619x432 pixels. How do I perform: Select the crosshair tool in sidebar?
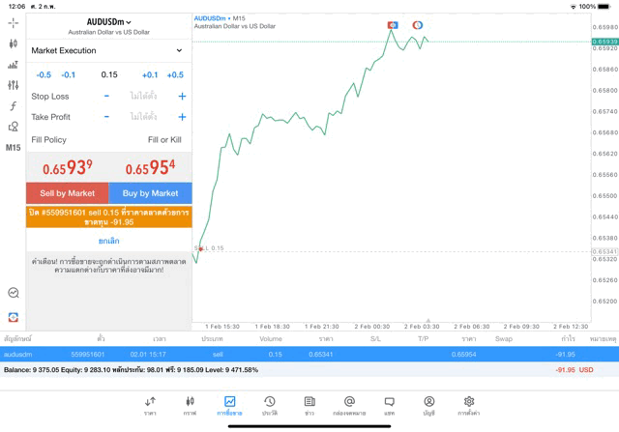(x=13, y=22)
